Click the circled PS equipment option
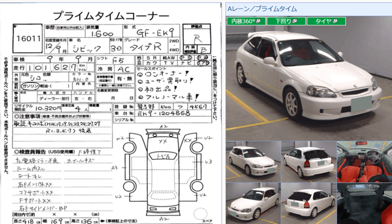Screen dimensions: 392x224 [186, 58]
